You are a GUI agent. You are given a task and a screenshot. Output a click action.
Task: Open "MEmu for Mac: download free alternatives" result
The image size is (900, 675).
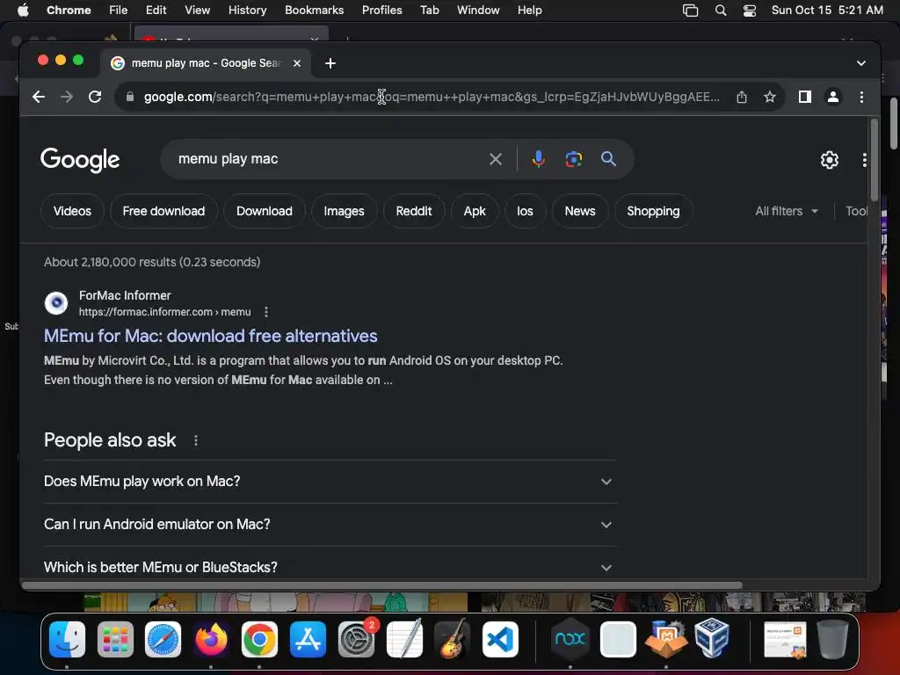tap(211, 336)
